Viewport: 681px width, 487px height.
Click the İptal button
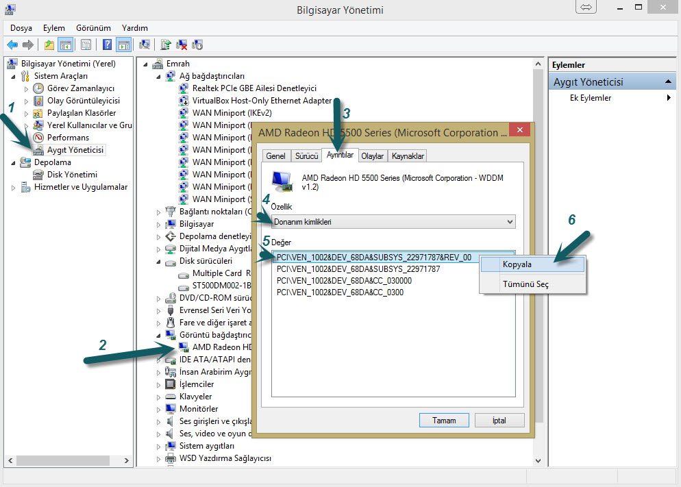tap(499, 420)
